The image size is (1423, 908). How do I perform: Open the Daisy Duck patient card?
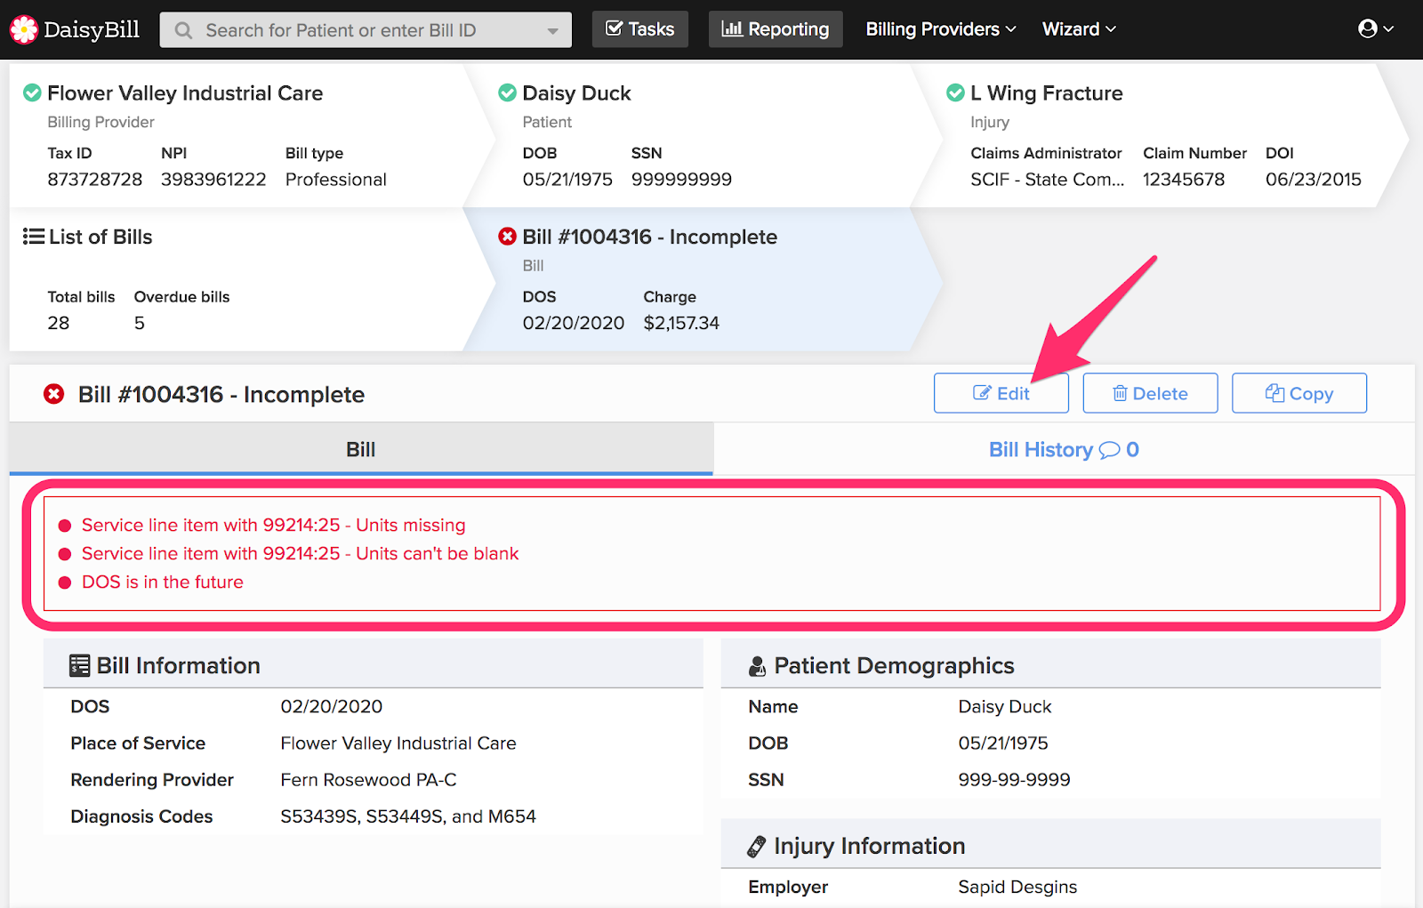703,135
